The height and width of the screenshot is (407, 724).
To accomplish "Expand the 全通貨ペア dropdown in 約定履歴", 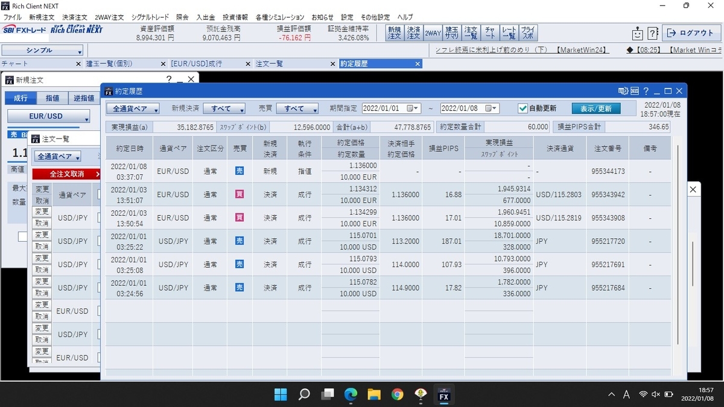I will [133, 109].
